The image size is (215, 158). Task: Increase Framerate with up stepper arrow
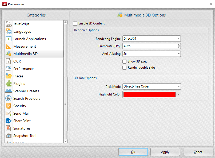point(178,45)
